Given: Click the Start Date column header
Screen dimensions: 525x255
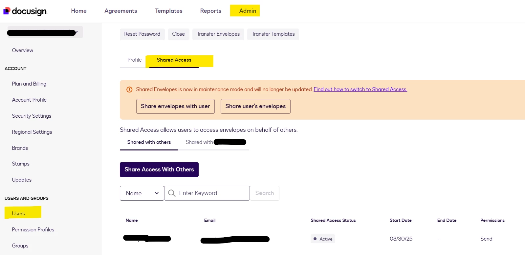Looking at the screenshot, I should pyautogui.click(x=401, y=221).
